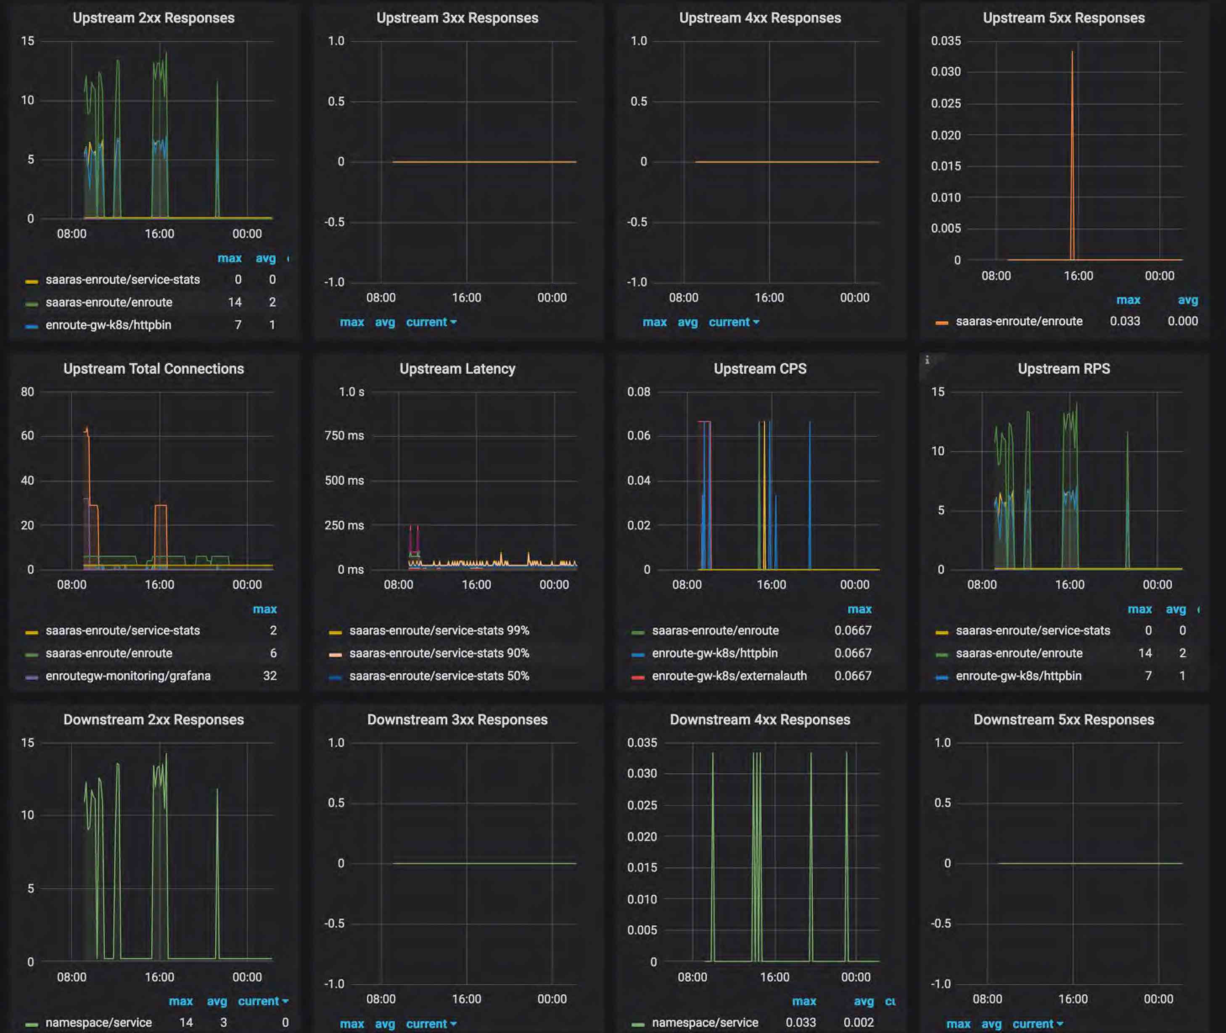Screen dimensions: 1226x1033
Task: Sort Upstream Total Connections legend by max
Action: pyautogui.click(x=265, y=610)
